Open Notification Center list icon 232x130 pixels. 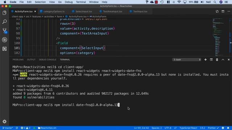226,2
